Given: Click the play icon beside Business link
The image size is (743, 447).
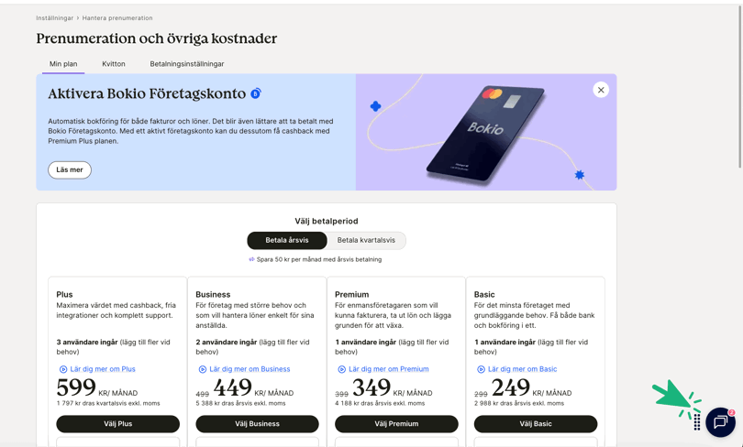Looking at the screenshot, I should coord(203,369).
